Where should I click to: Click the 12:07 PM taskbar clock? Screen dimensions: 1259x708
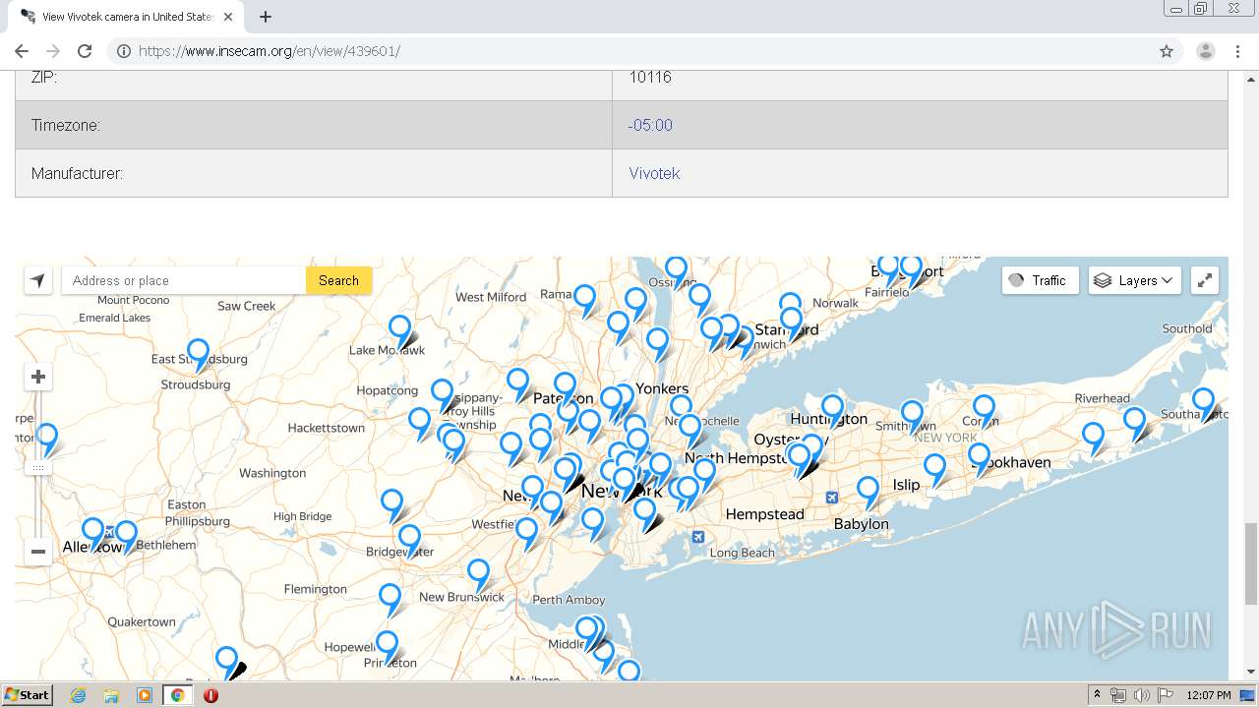tap(1209, 695)
